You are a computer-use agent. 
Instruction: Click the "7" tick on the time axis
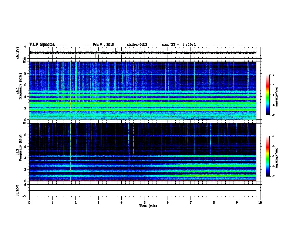[x=191, y=203]
